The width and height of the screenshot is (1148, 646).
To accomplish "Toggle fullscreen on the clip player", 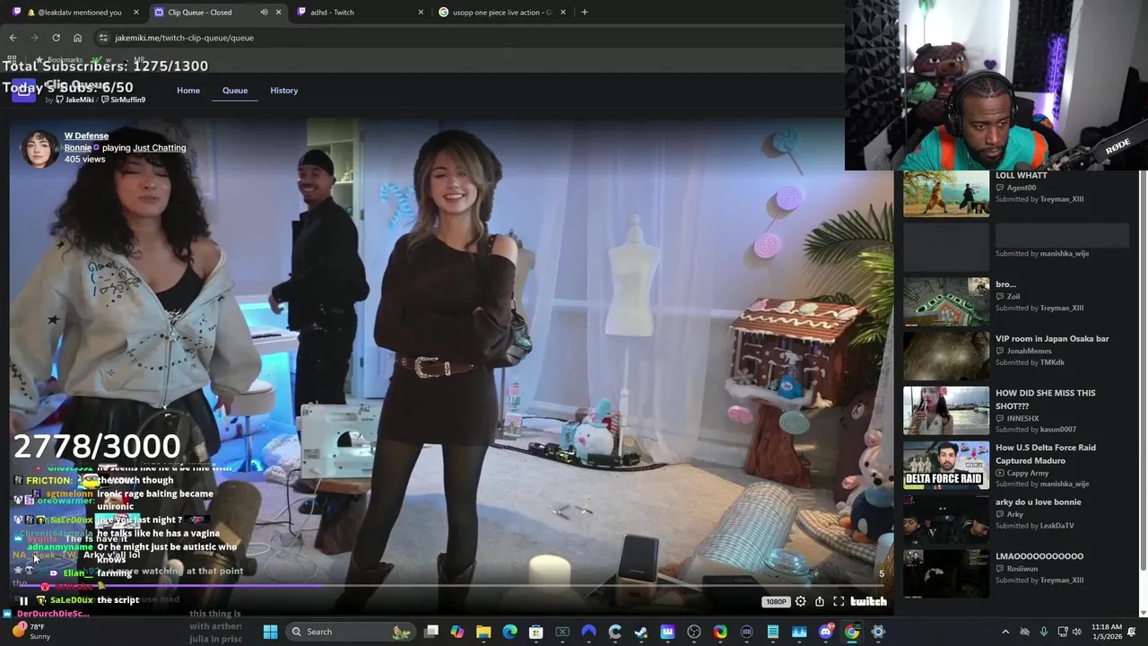I will pyautogui.click(x=839, y=601).
